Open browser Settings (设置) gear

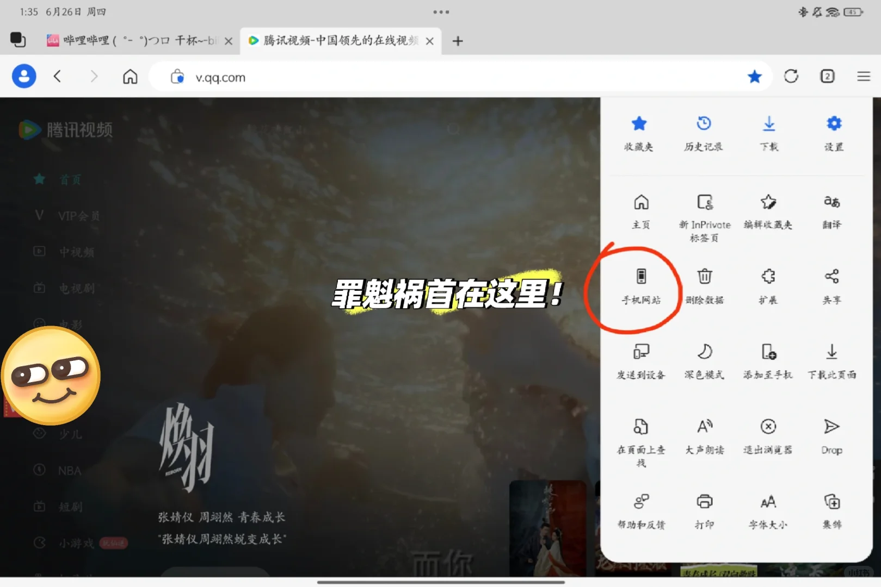pyautogui.click(x=834, y=133)
